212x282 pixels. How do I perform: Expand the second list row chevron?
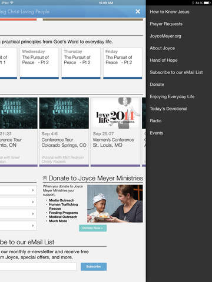pos(33,202)
